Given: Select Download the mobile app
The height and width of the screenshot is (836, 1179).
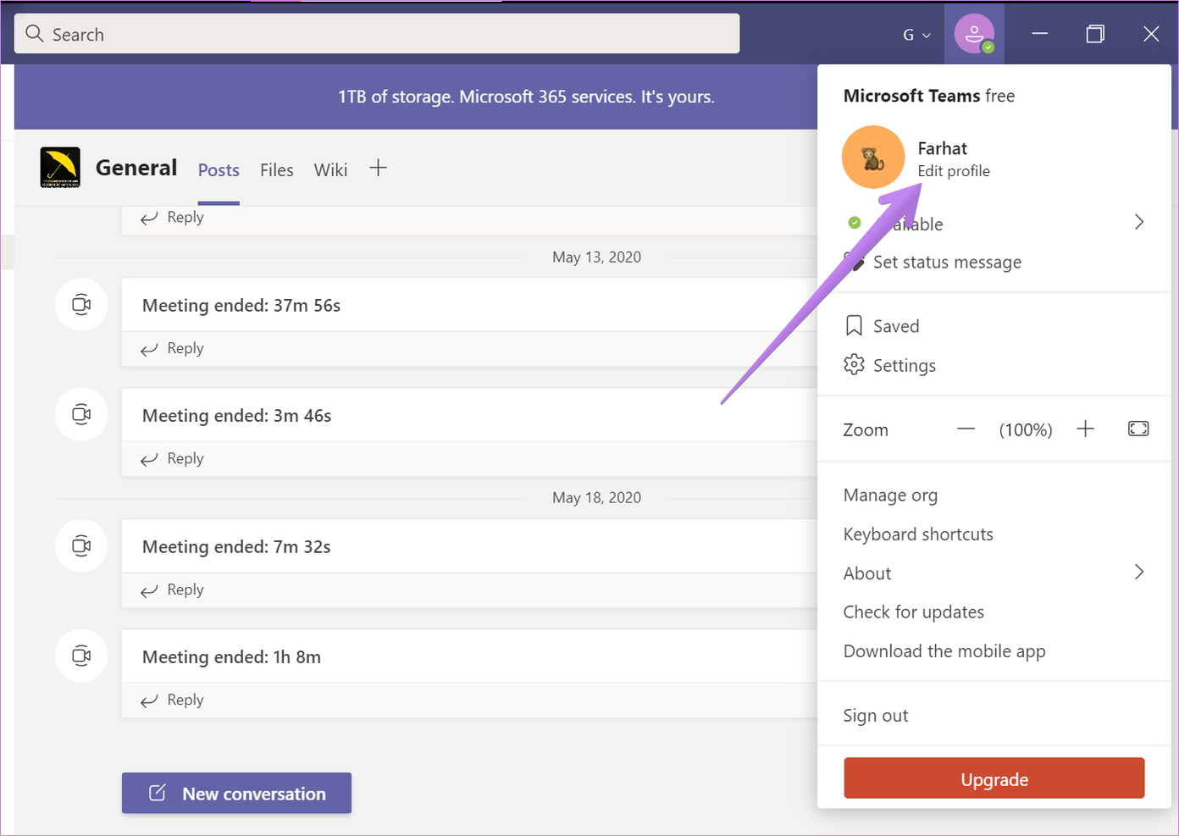Looking at the screenshot, I should 944,651.
